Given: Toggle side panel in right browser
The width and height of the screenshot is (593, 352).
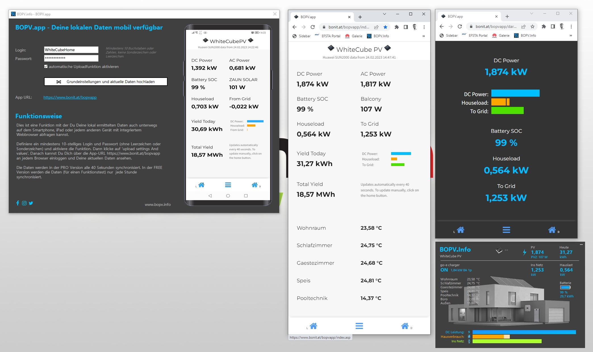Looking at the screenshot, I should [x=553, y=26].
